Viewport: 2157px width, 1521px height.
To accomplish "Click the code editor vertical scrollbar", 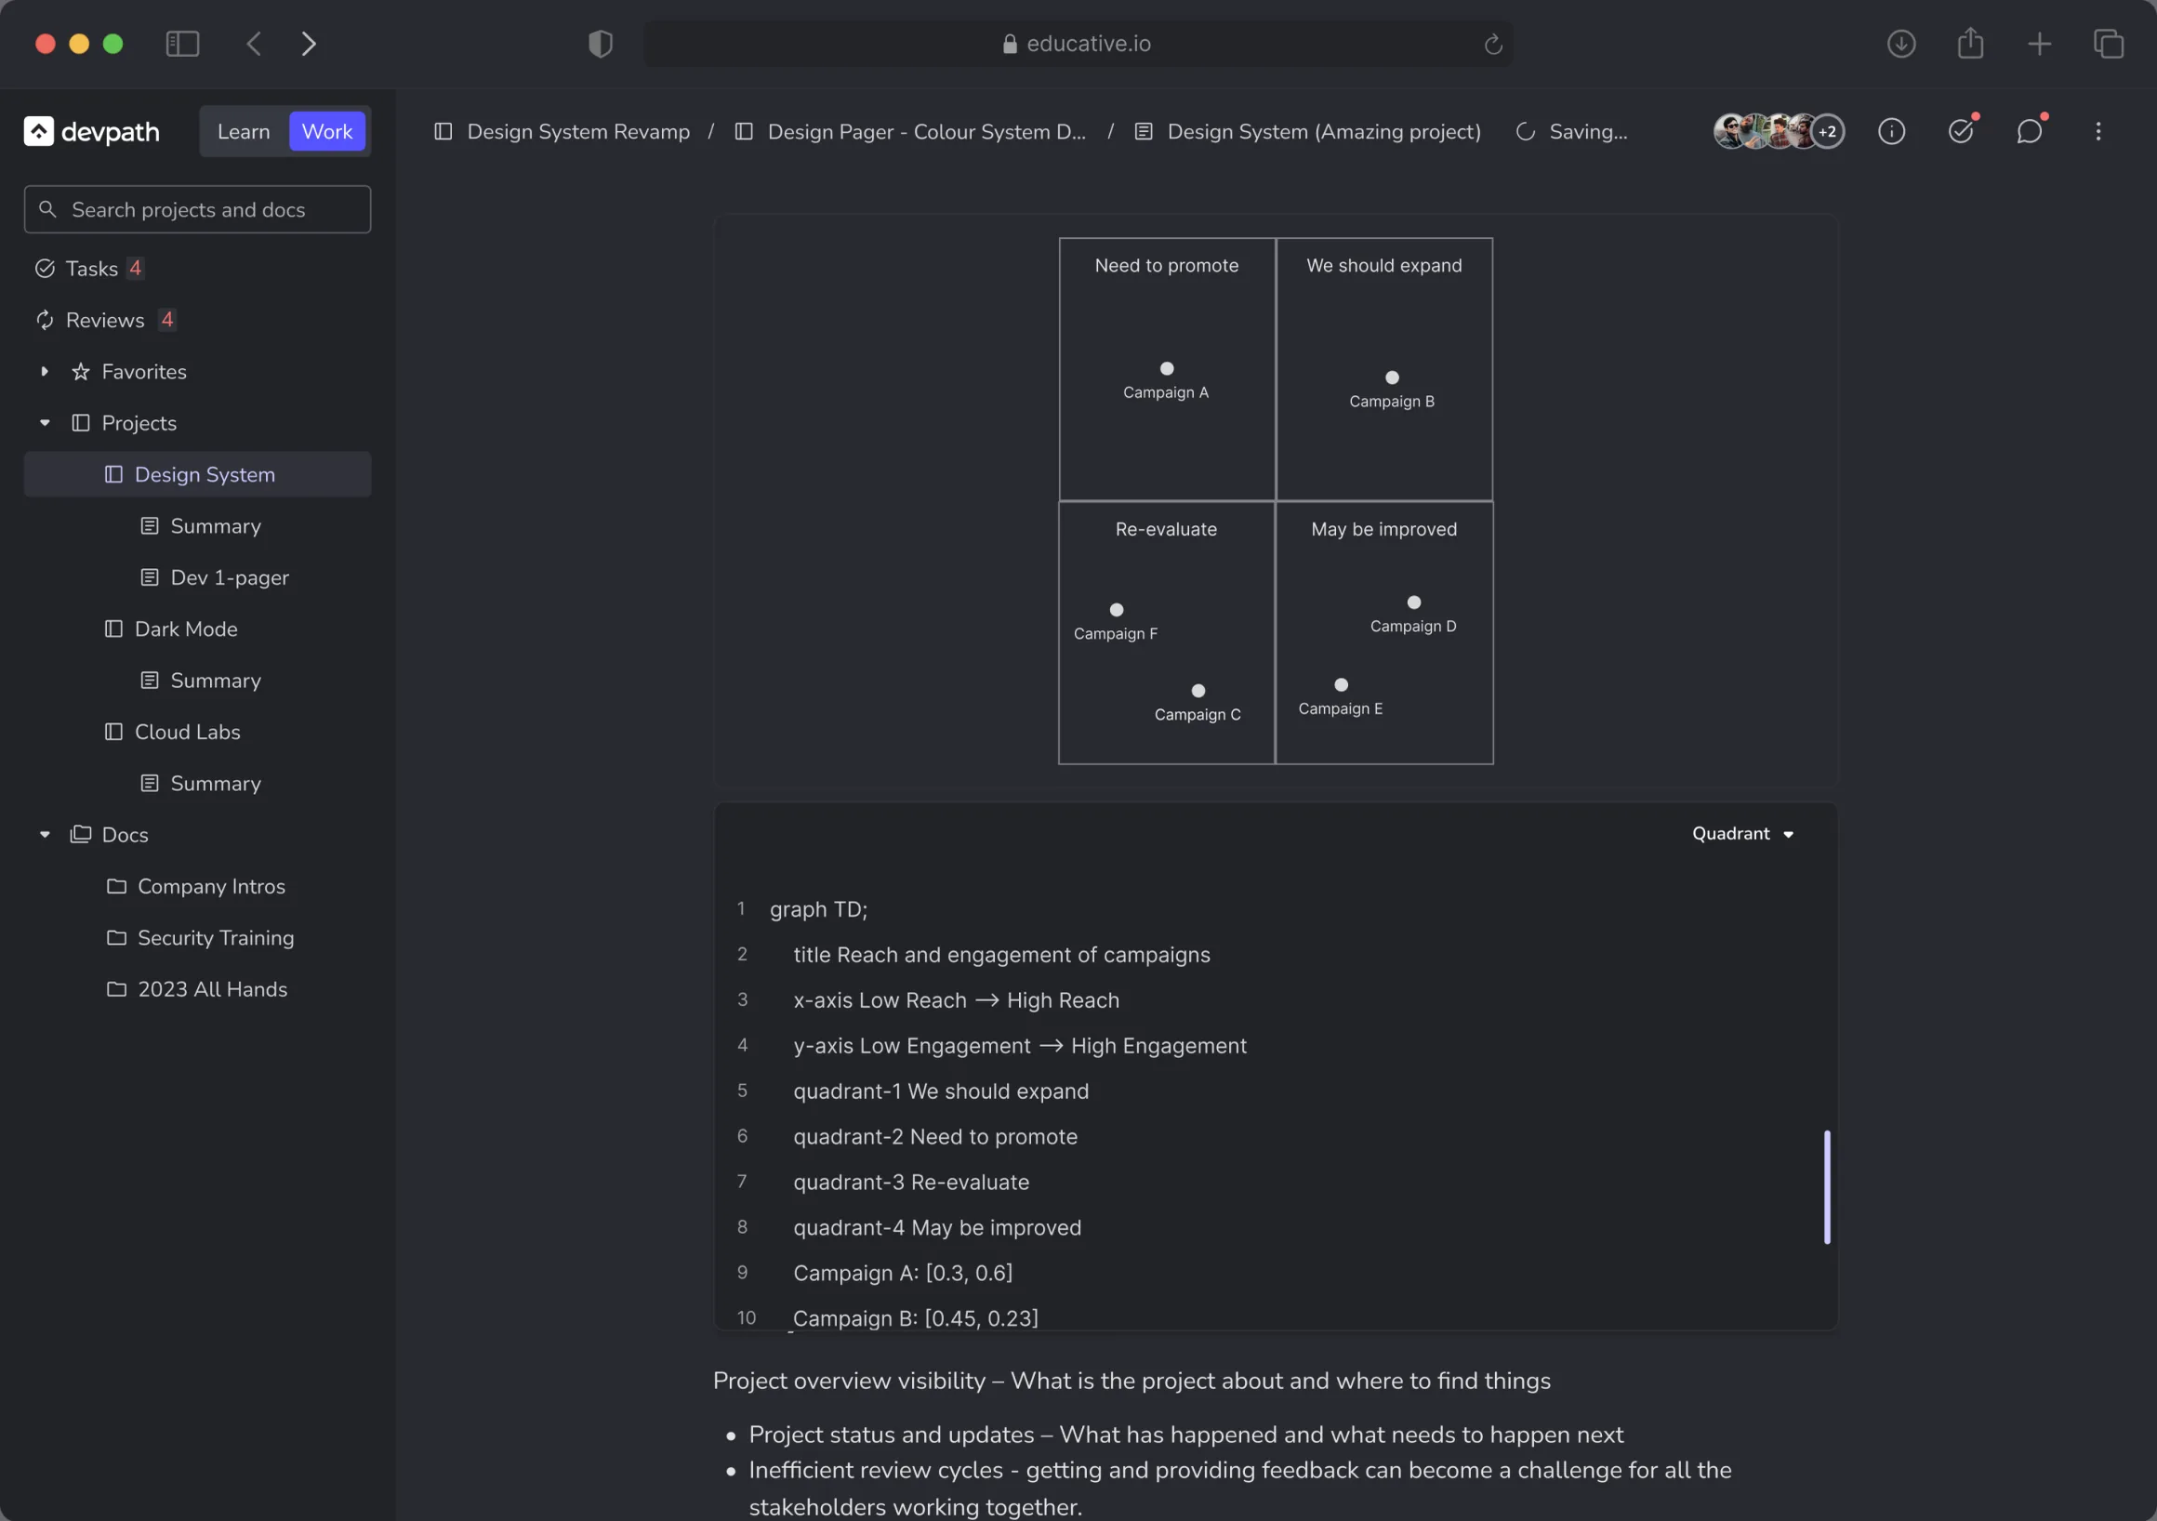I will click(x=1827, y=1187).
